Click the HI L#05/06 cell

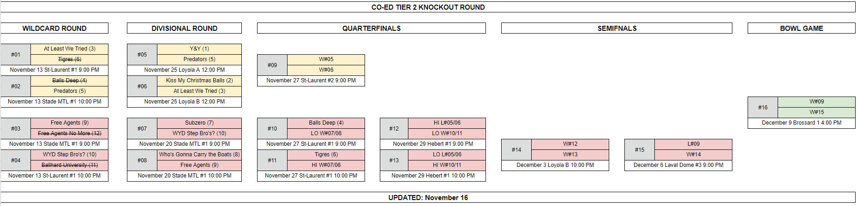pos(447,123)
